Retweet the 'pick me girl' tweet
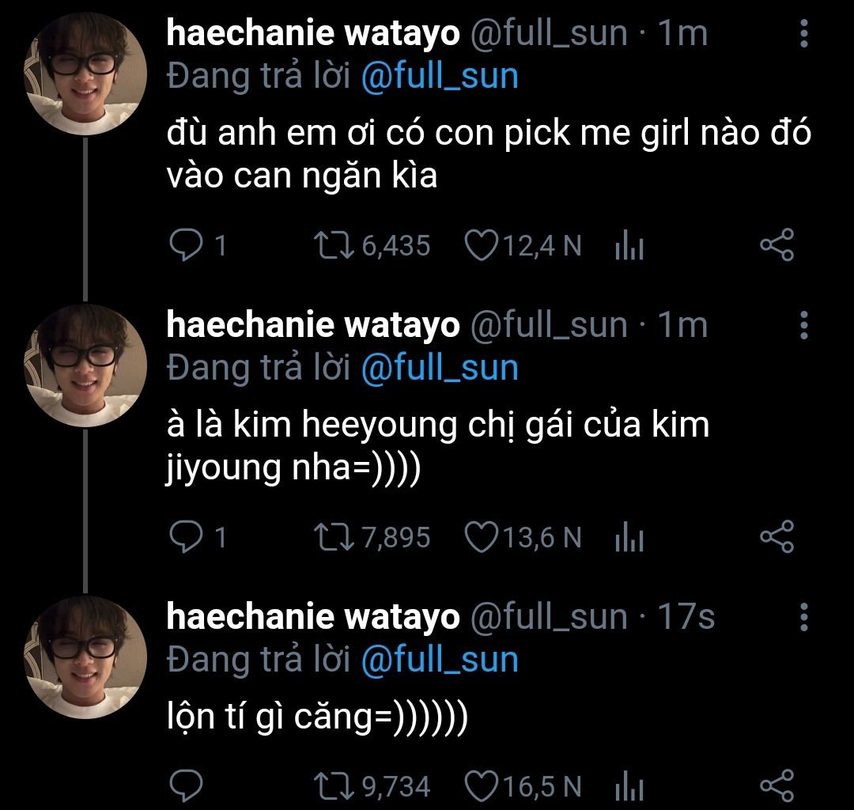This screenshot has width=854, height=810. pos(334,246)
